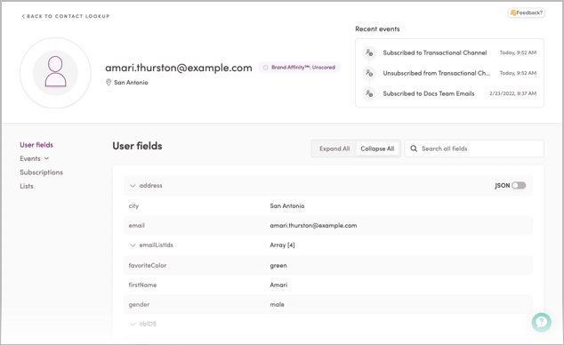Click the Feedback button
Image resolution: width=564 pixels, height=345 pixels.
527,12
